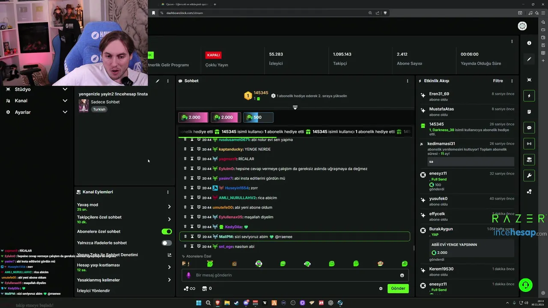Image resolution: width=548 pixels, height=308 pixels.
Task: Click the camera-monitor icon in right sidebar
Action: click(x=529, y=160)
